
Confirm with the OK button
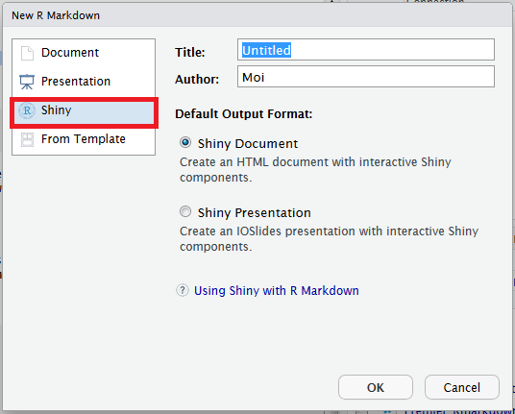[x=376, y=387]
